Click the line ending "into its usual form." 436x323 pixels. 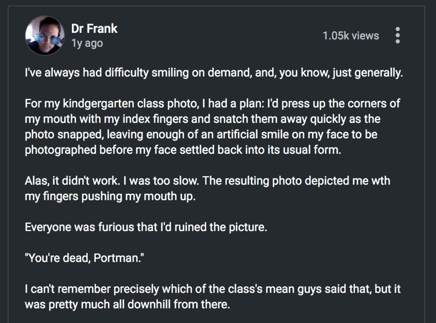183,150
